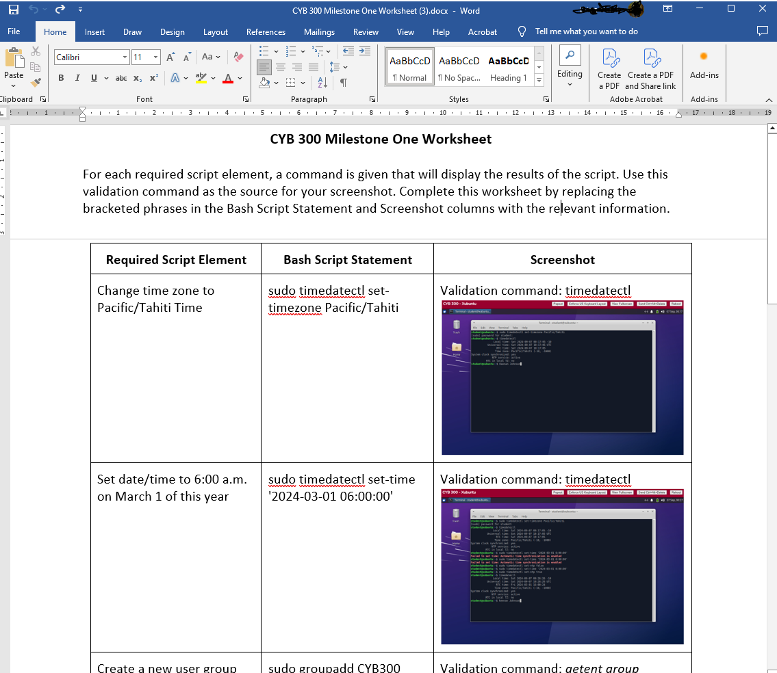Click the Paste clipboard icon
777x673 pixels.
click(14, 58)
